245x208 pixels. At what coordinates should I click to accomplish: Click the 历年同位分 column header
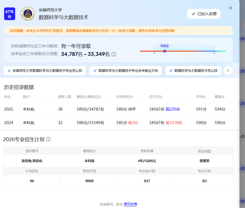pos(125,97)
